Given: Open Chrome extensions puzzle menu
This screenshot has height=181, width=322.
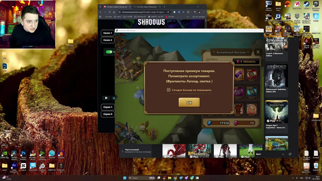Looking at the screenshot, I should (x=188, y=12).
